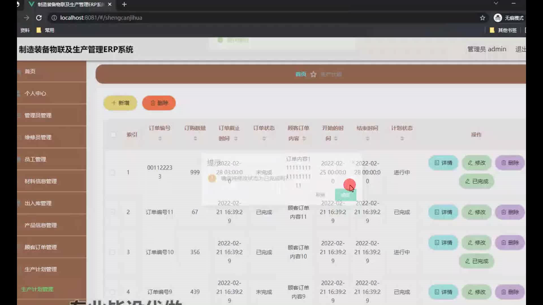The width and height of the screenshot is (543, 305).
Task: Open 顾客订单管理 in sidebar
Action: [40, 247]
